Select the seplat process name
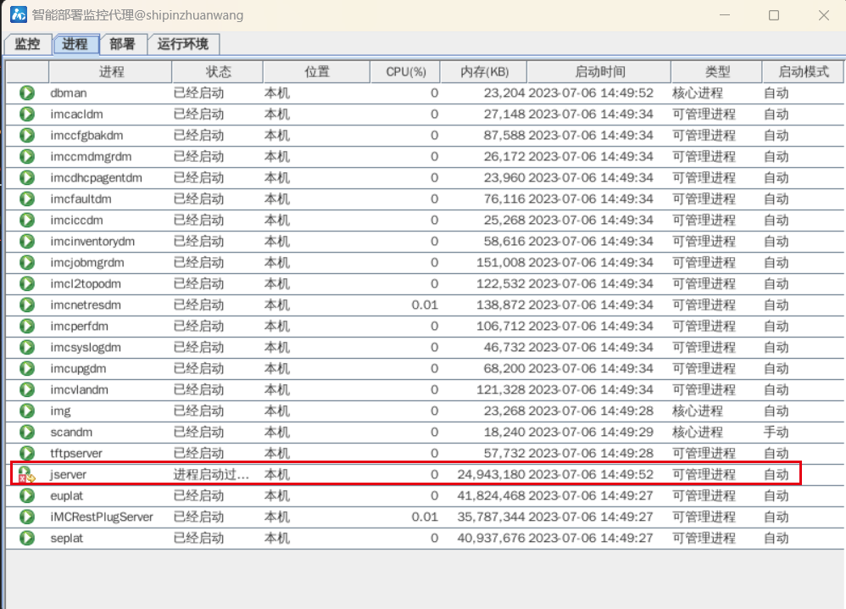The image size is (846, 609). click(67, 538)
